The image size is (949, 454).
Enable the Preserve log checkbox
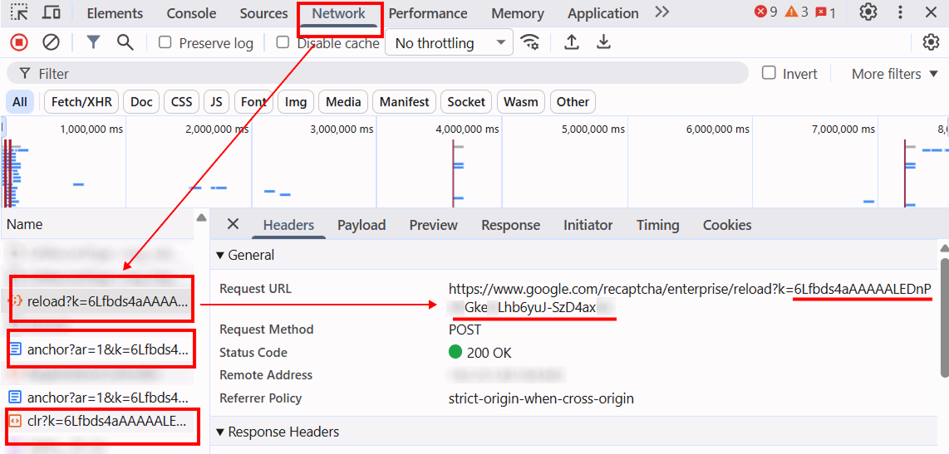pyautogui.click(x=165, y=42)
